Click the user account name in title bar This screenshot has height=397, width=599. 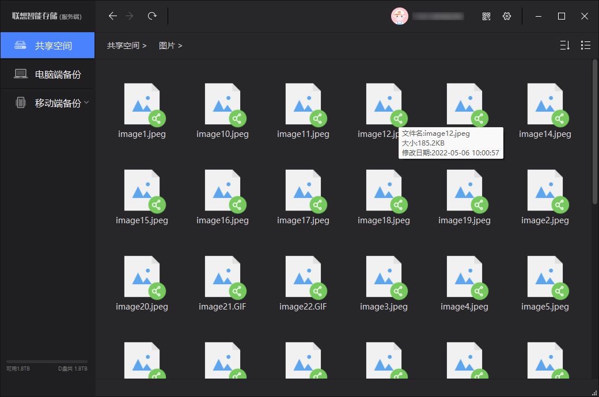[x=439, y=16]
